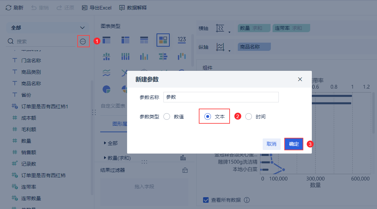
Task: Choose the comparison bar chart icon
Action: 163,56
